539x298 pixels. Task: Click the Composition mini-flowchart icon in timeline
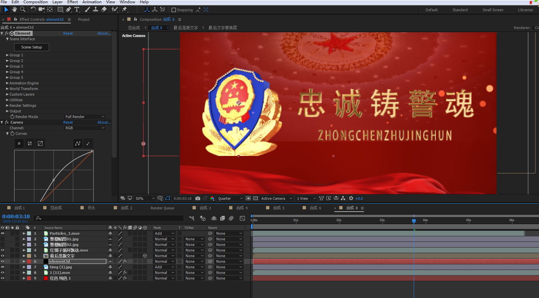[x=192, y=218]
